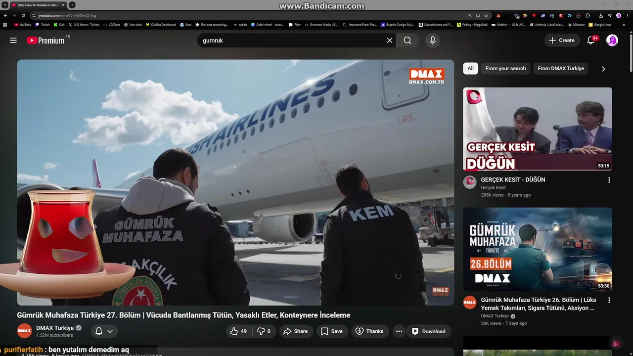The image size is (633, 356).
Task: Open the tab search dropdown arrow
Action: tap(5, 5)
